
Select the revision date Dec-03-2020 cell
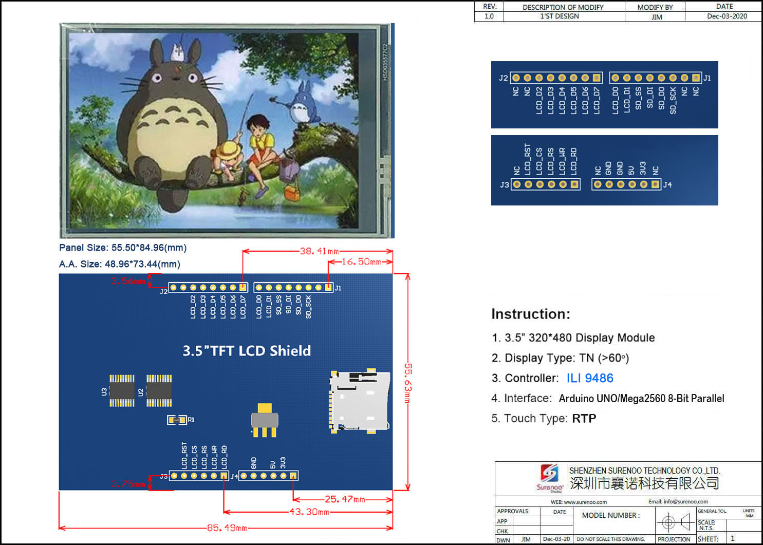point(727,16)
